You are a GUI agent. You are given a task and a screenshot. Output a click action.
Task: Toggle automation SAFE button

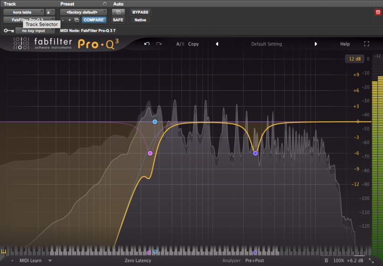point(118,20)
